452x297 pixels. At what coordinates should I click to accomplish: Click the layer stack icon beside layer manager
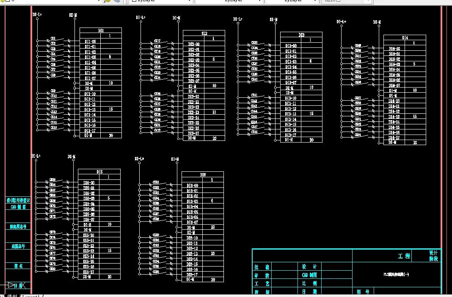click(x=117, y=1)
